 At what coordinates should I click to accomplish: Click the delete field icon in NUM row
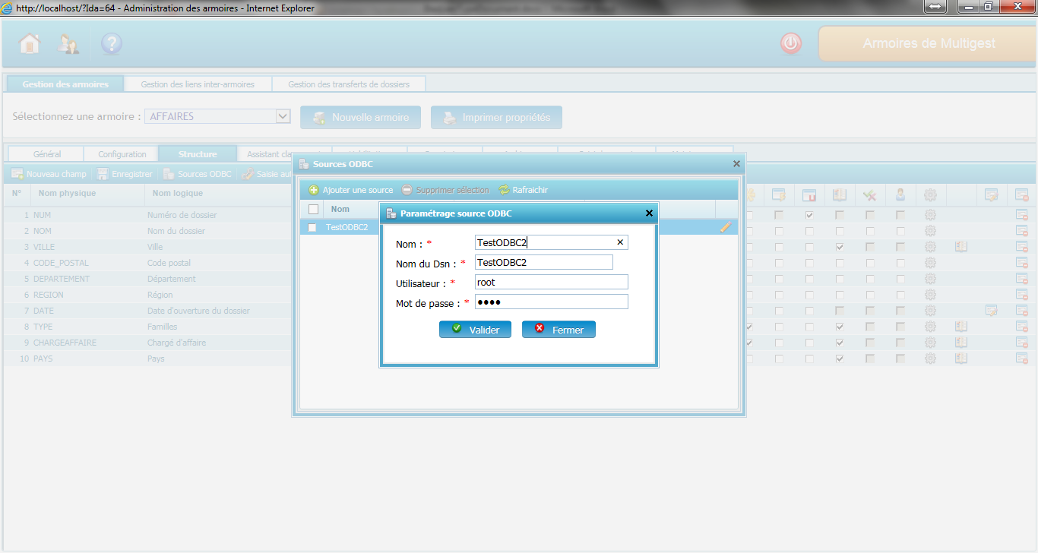point(1021,215)
